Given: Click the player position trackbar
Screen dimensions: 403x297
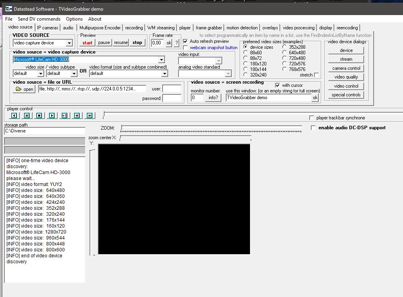Looking at the screenshot, I should pyautogui.click(x=252, y=114).
